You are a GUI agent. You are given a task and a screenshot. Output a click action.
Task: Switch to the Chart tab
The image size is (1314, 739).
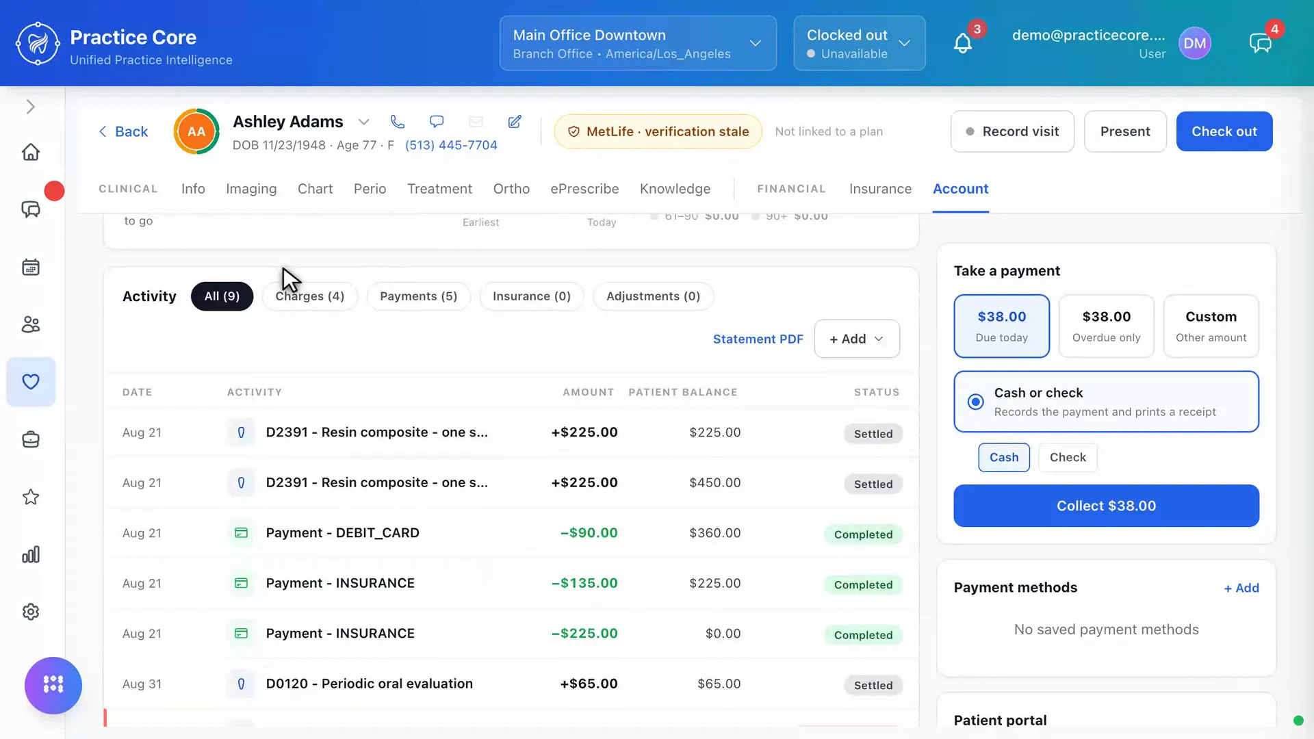[x=315, y=189]
